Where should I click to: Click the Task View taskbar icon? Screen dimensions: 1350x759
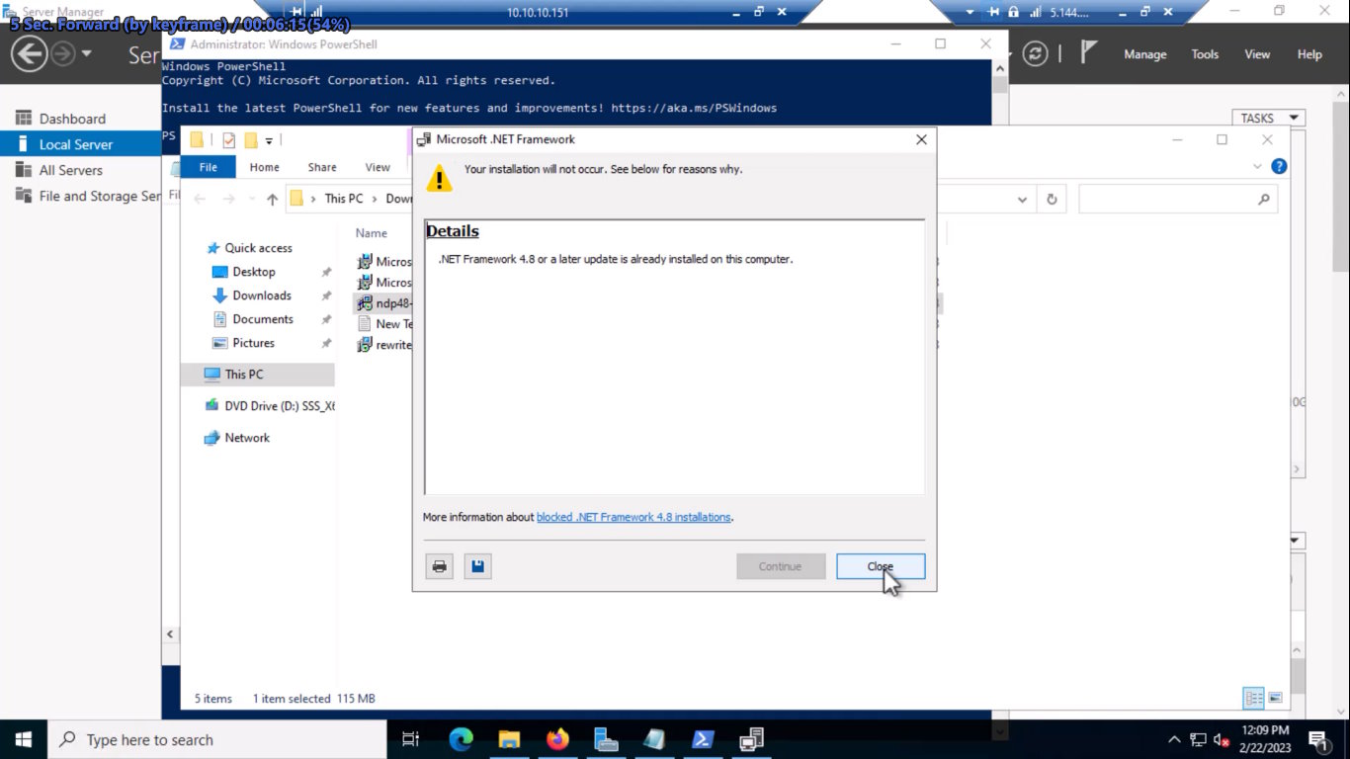(x=410, y=739)
